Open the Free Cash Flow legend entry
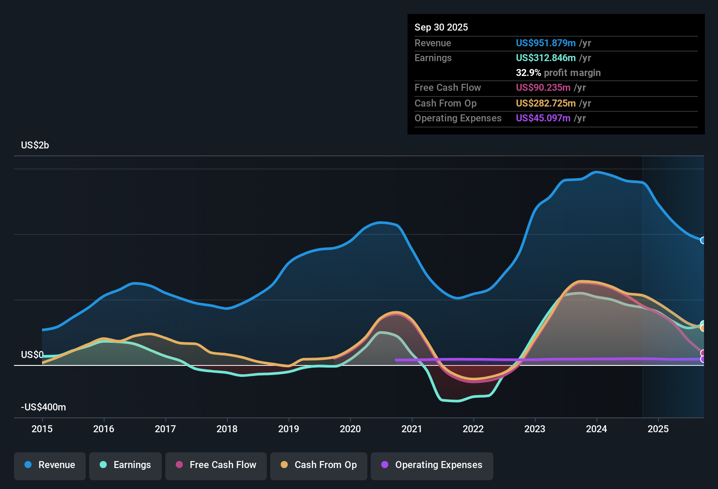This screenshot has width=718, height=489. [216, 465]
